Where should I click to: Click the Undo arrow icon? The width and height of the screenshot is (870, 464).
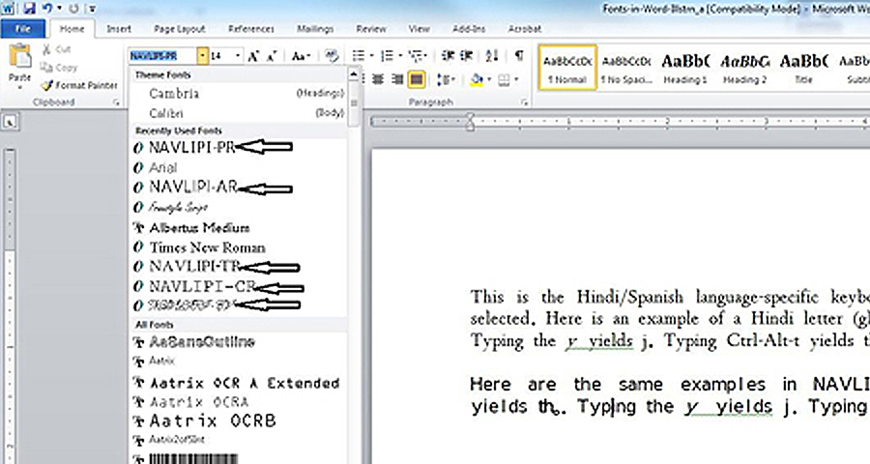[x=47, y=9]
